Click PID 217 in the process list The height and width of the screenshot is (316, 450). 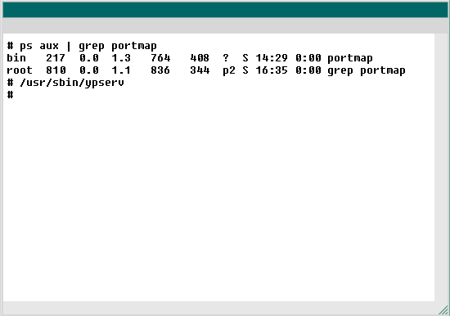coord(56,58)
